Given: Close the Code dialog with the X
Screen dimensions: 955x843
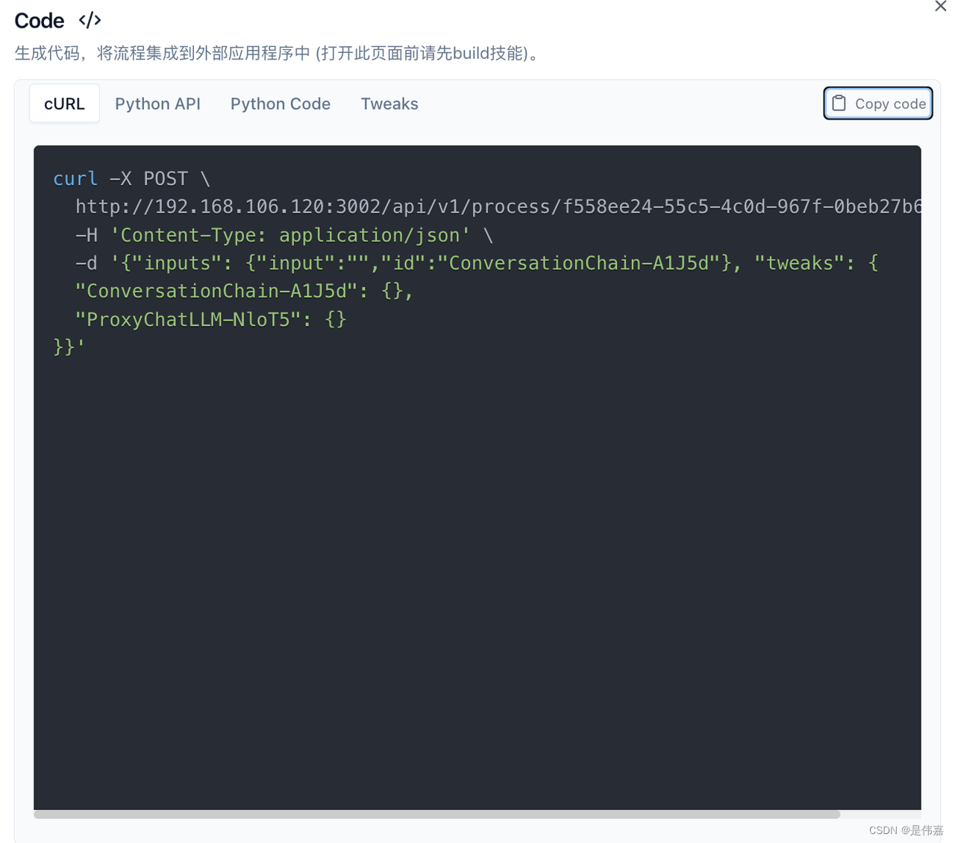Looking at the screenshot, I should pyautogui.click(x=940, y=7).
